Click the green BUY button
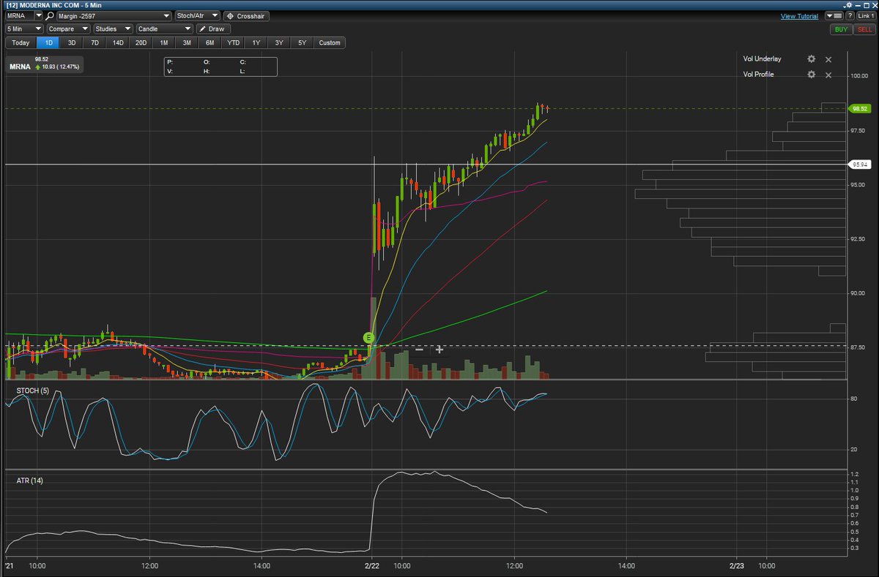The image size is (879, 577). click(x=841, y=29)
